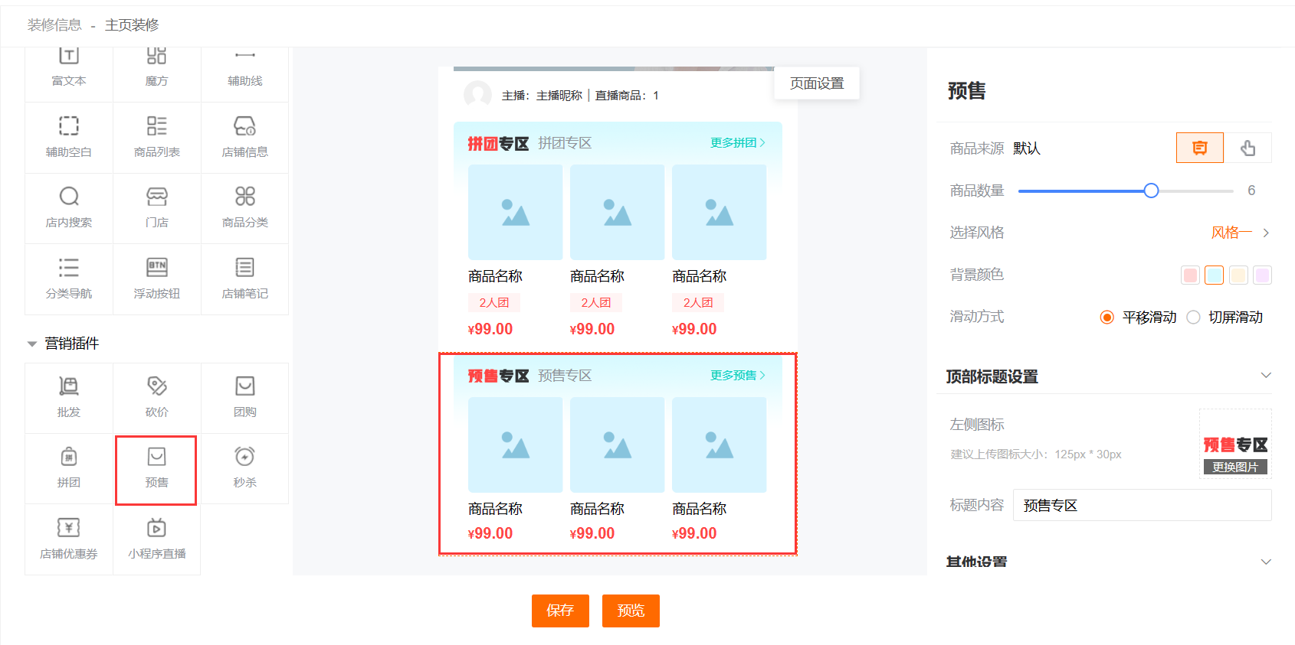Add the 秒杀 flash sale component
1295x645 pixels.
pos(244,468)
